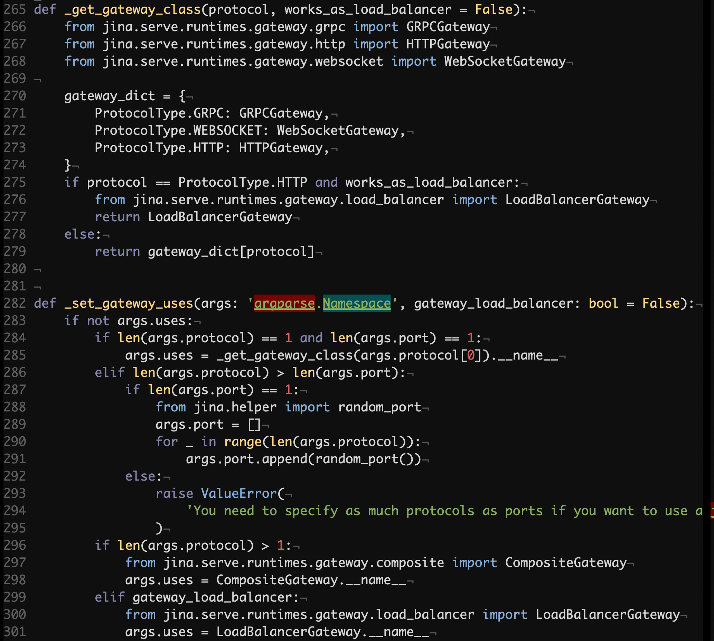Image resolution: width=714 pixels, height=641 pixels.
Task: Click line number 301 in gutter
Action: (x=15, y=631)
